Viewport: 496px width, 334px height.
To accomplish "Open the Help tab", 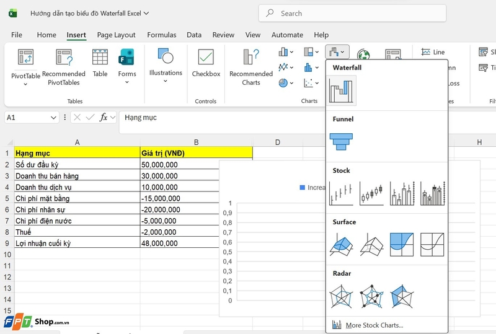I will [321, 35].
